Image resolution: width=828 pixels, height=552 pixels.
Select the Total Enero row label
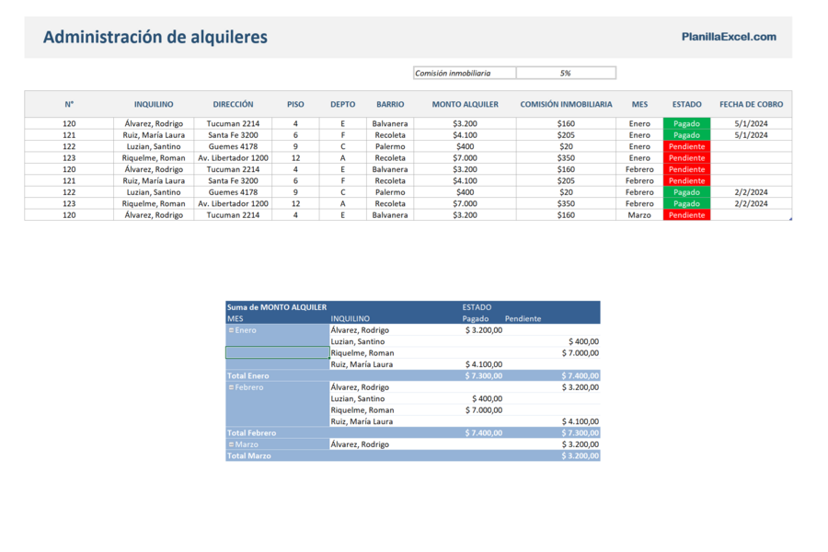pos(247,376)
